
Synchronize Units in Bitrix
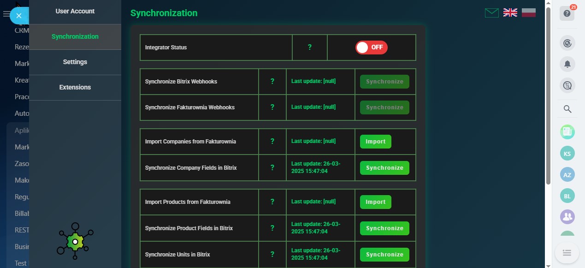tap(384, 255)
